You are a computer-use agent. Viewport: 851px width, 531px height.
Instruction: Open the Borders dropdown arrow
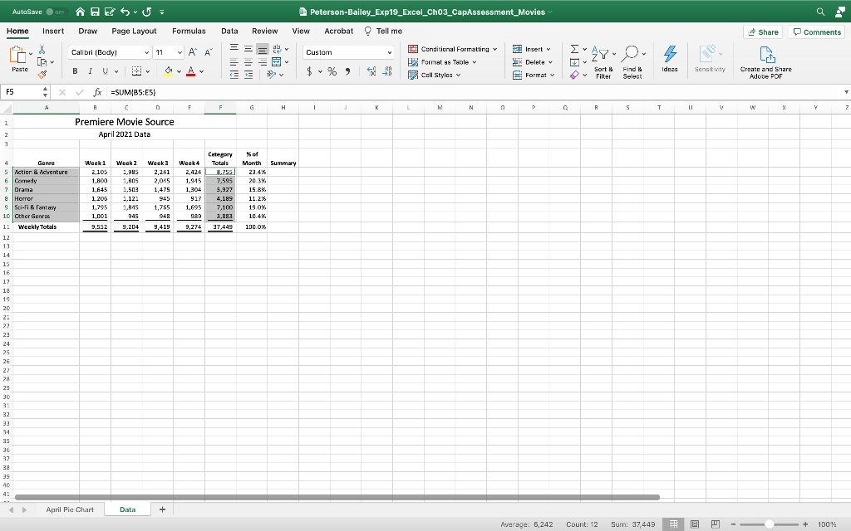[x=148, y=71]
